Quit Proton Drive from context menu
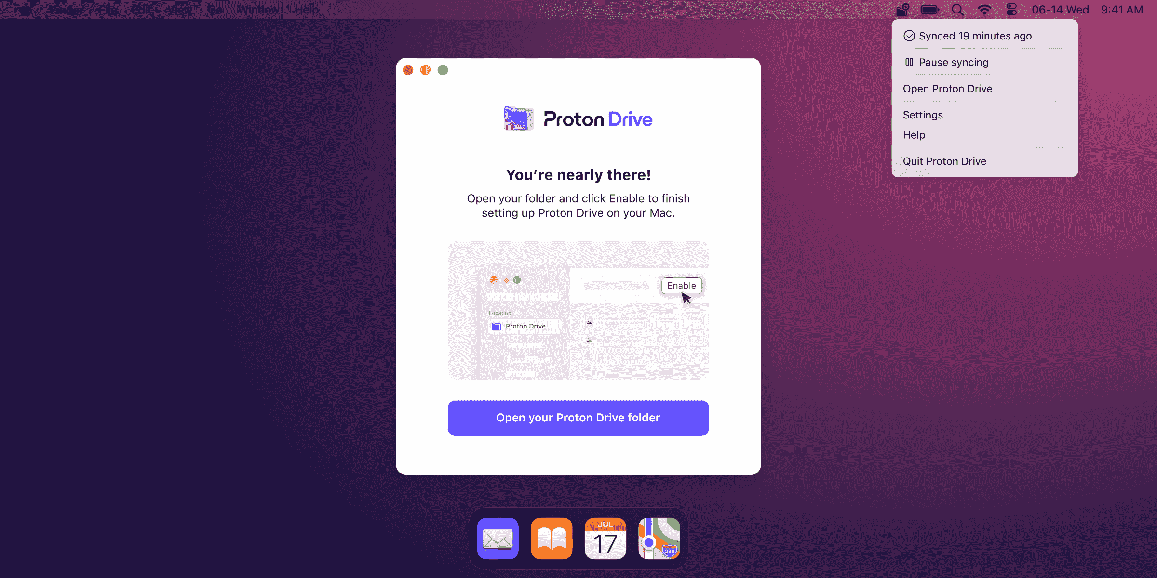 coord(944,161)
